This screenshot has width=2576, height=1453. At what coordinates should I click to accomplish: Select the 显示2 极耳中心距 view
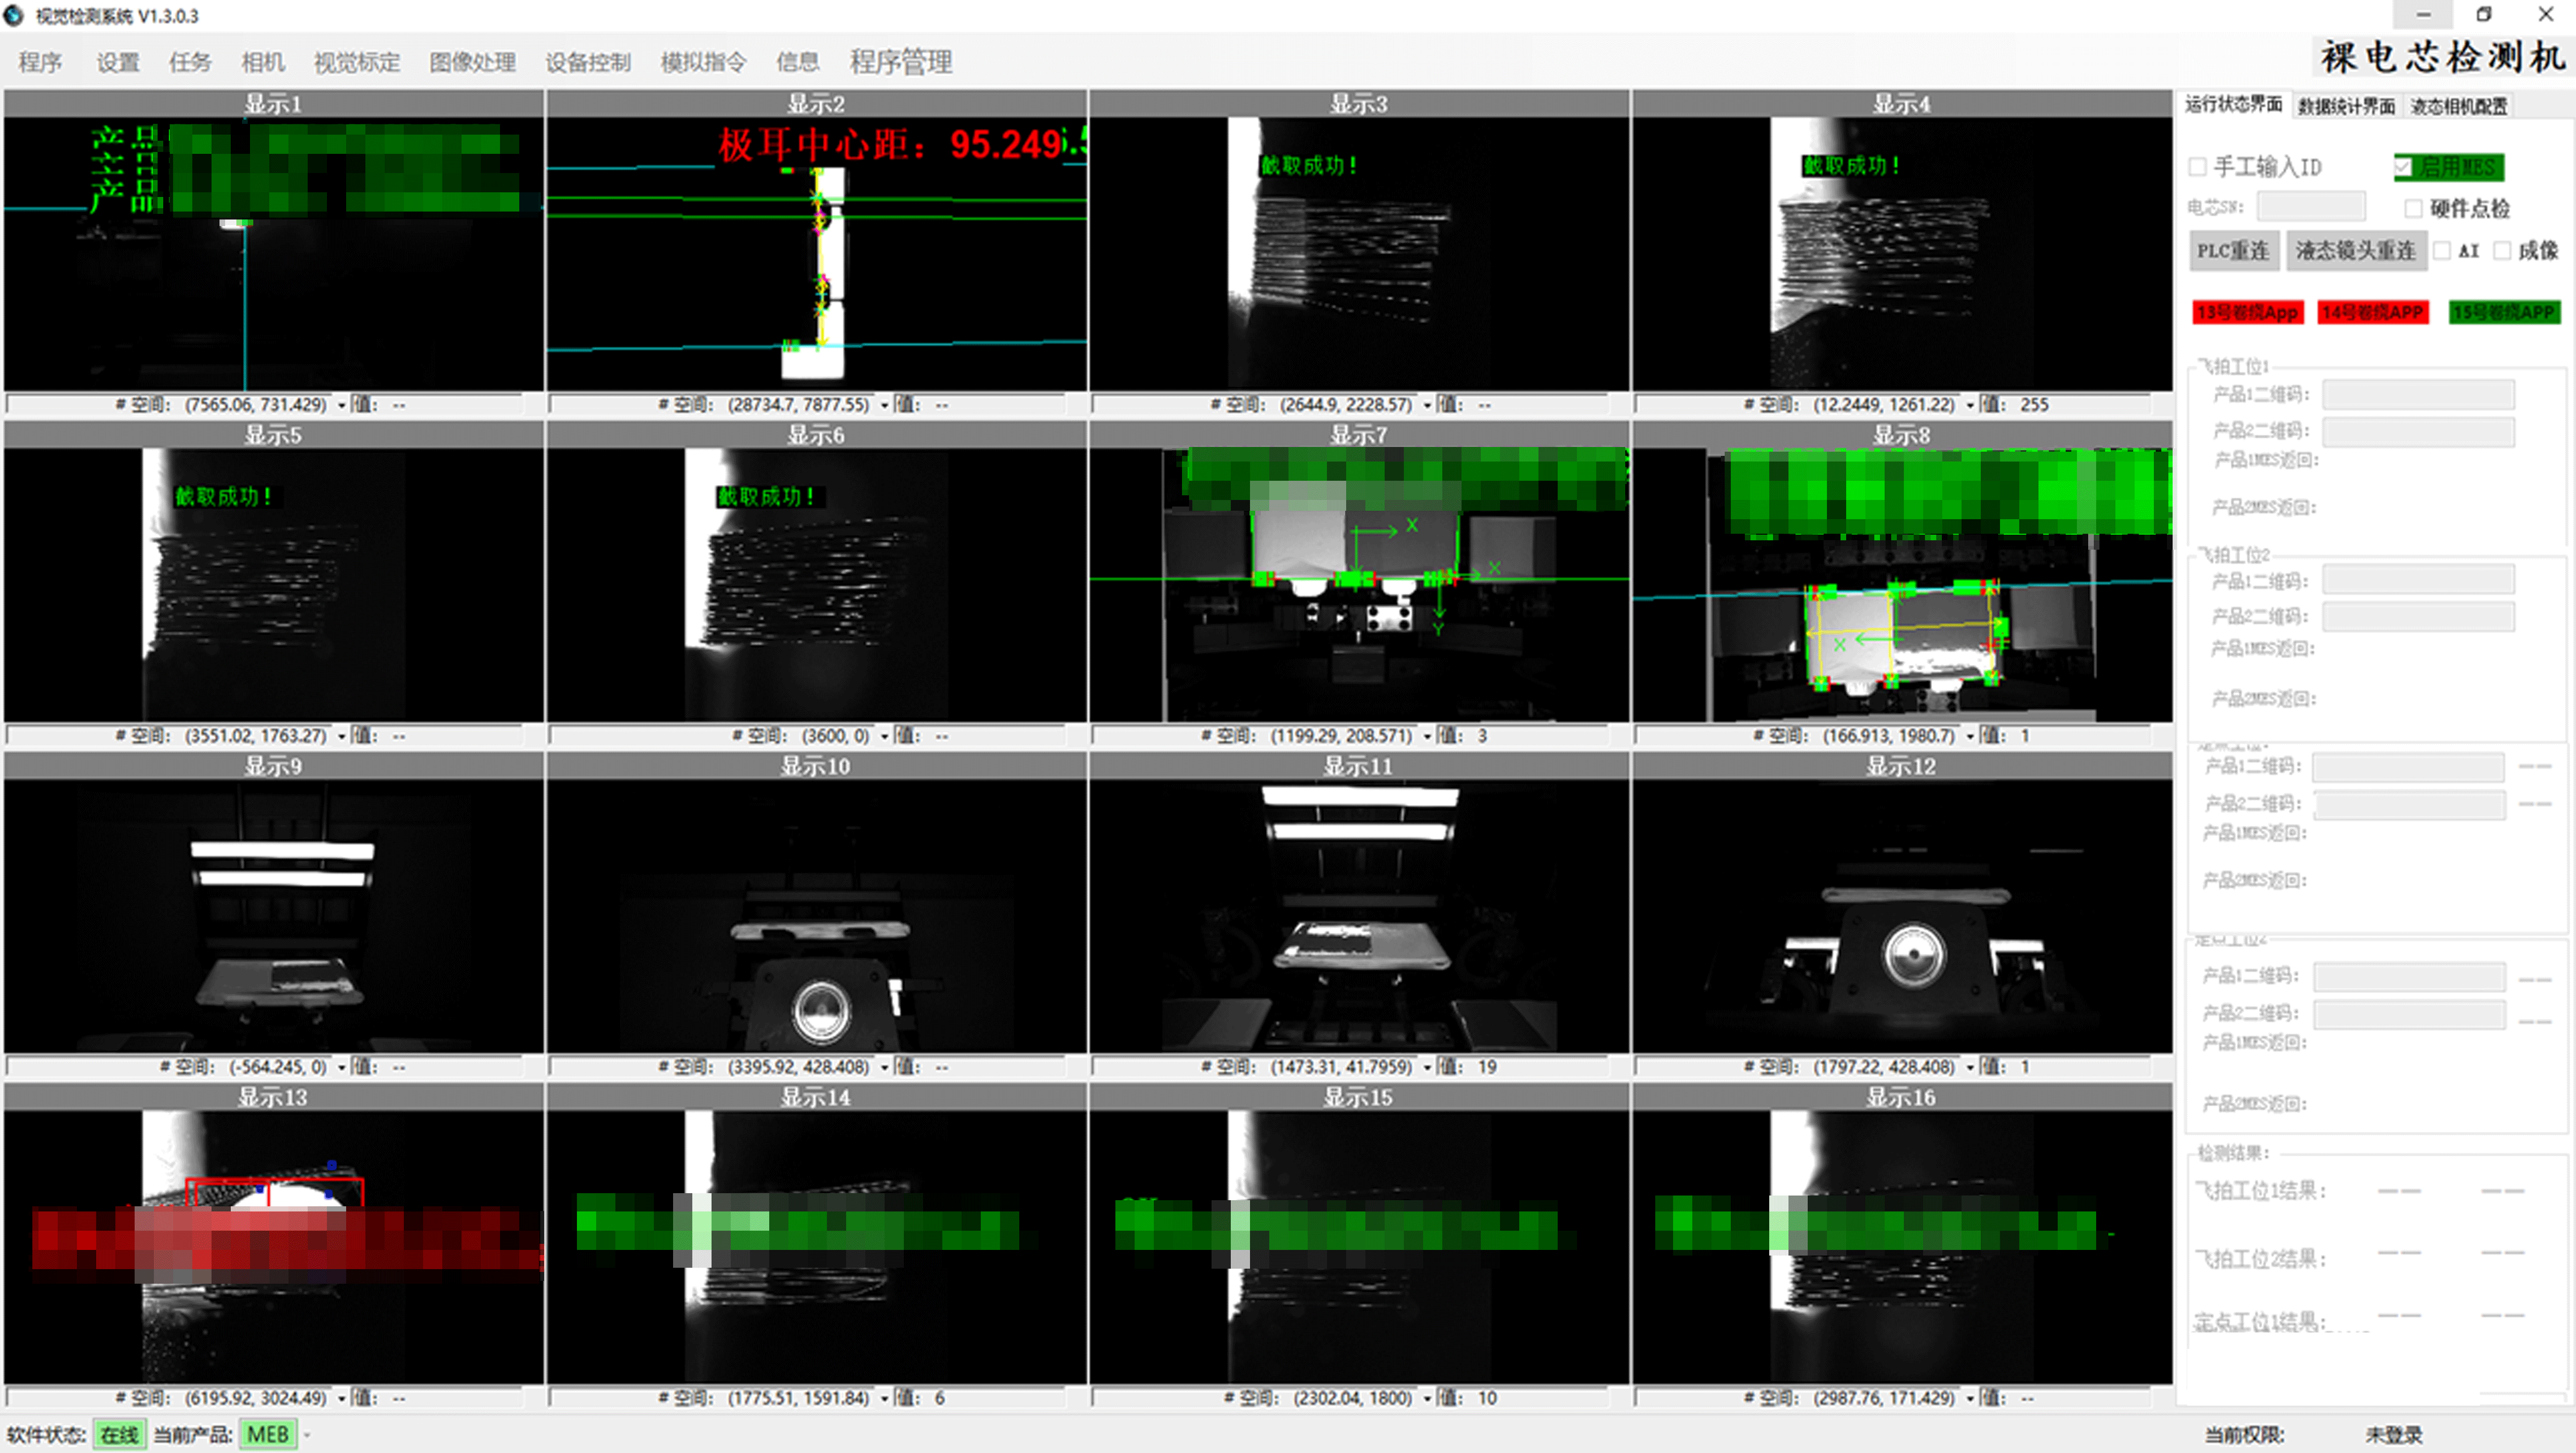tap(816, 254)
